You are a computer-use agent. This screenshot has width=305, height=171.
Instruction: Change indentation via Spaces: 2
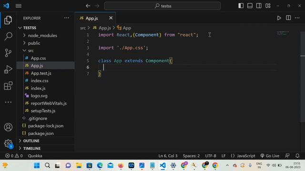pyautogui.click(x=191, y=156)
